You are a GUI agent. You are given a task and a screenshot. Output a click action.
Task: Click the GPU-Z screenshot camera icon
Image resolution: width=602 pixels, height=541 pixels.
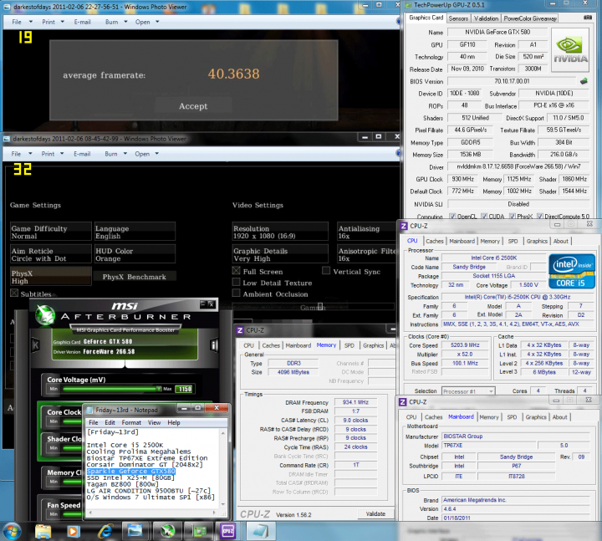(x=588, y=18)
